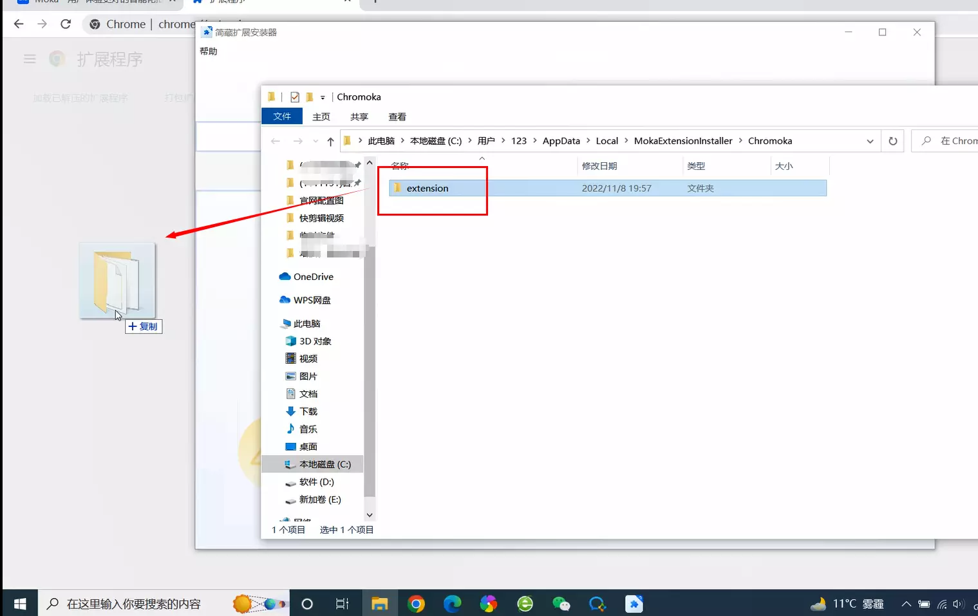Screen dimensions: 978x616
Task: Select 新加卷 (E:) drive
Action: click(320, 499)
